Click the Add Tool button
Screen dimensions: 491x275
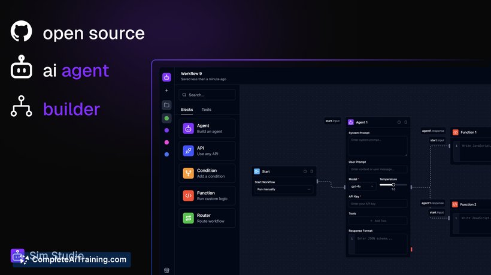(378, 220)
